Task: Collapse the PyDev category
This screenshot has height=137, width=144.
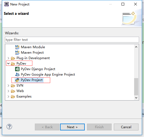Action: pos(8,64)
